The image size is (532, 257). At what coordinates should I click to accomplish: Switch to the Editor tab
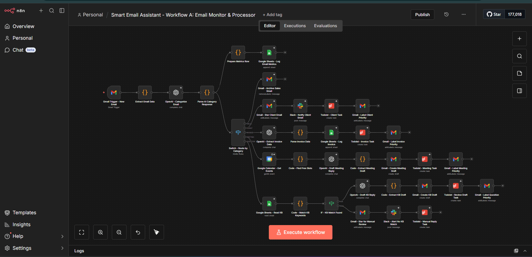pyautogui.click(x=270, y=26)
